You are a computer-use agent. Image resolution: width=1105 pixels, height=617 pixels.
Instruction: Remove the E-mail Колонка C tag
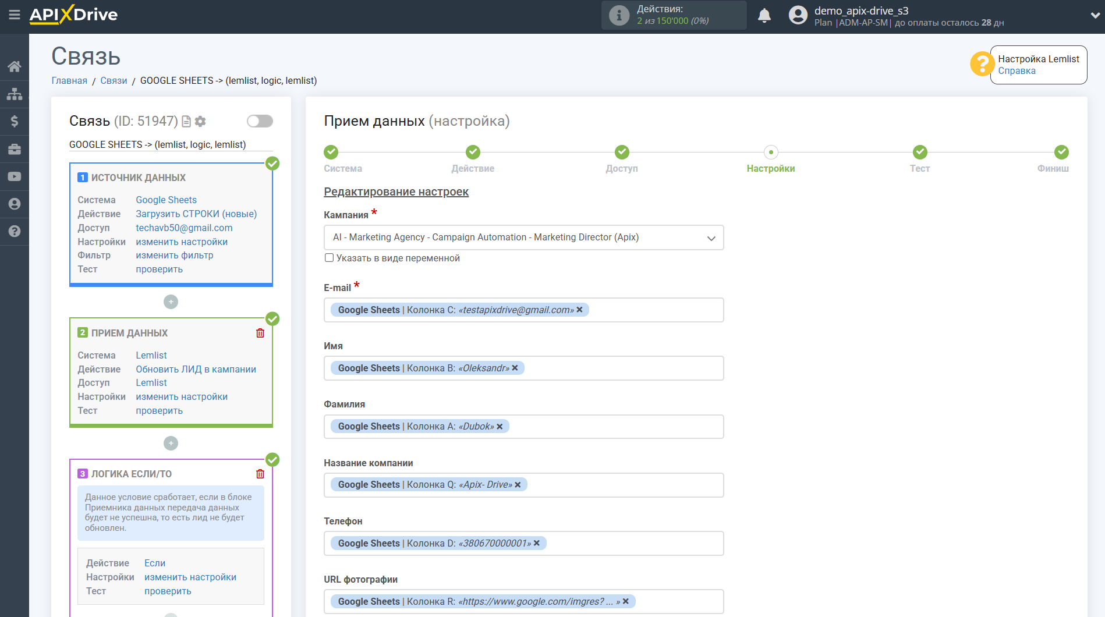click(579, 310)
